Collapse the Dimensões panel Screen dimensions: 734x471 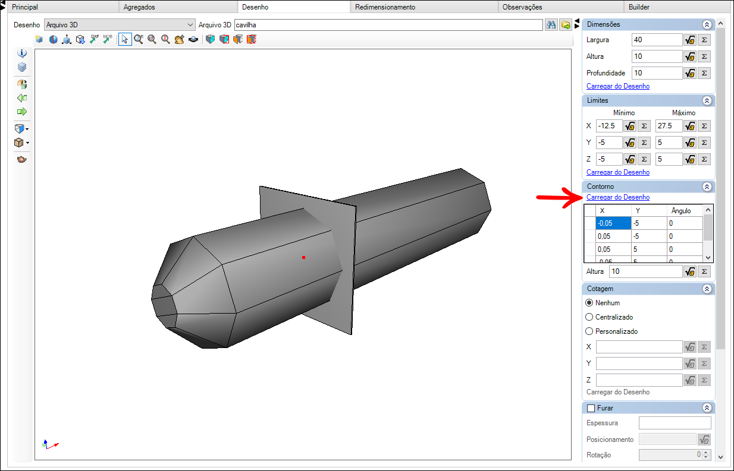707,24
